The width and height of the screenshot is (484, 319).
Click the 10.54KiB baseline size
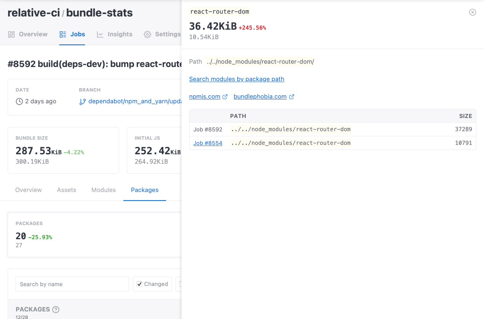tap(204, 37)
